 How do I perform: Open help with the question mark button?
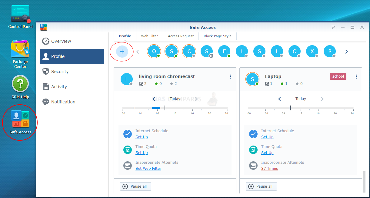[x=333, y=27]
